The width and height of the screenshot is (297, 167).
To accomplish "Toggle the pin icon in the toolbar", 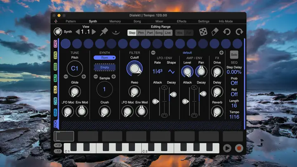I will [104, 32].
